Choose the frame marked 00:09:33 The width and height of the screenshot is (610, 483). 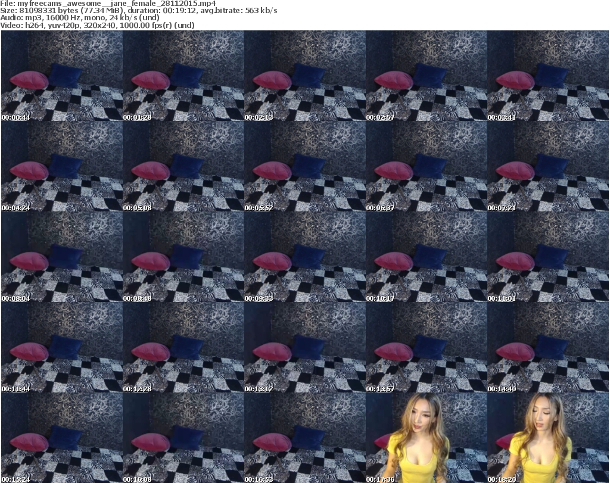(304, 257)
